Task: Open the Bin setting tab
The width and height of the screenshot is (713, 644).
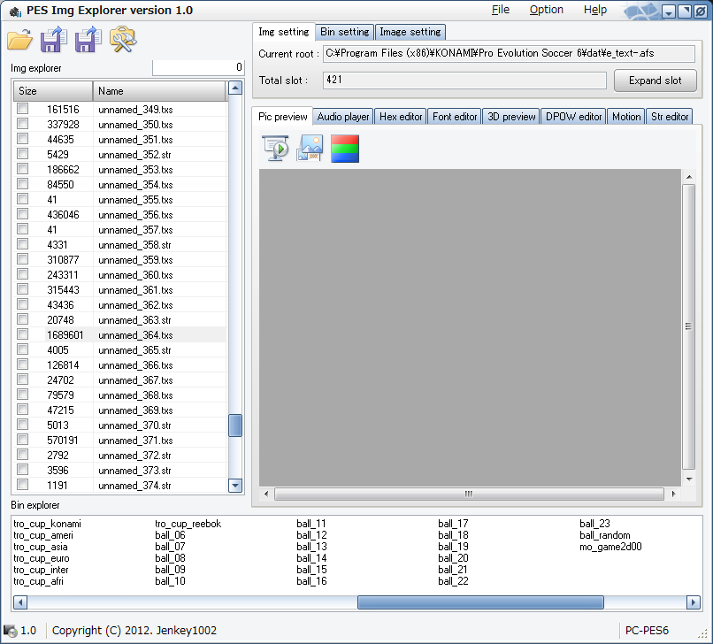Action: point(344,32)
